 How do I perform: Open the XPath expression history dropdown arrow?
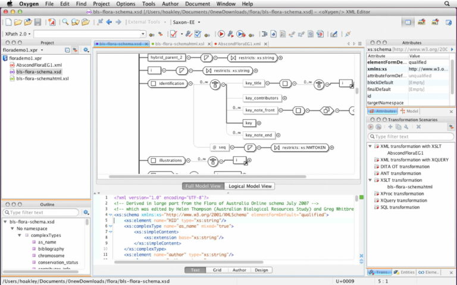143,34
